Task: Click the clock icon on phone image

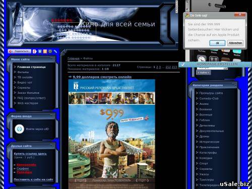Action: point(202,59)
